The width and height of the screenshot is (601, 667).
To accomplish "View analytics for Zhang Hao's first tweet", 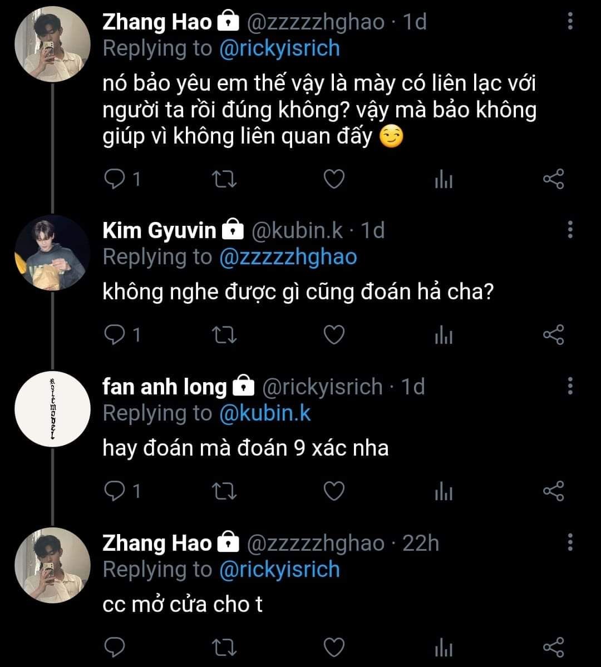I will 443,179.
